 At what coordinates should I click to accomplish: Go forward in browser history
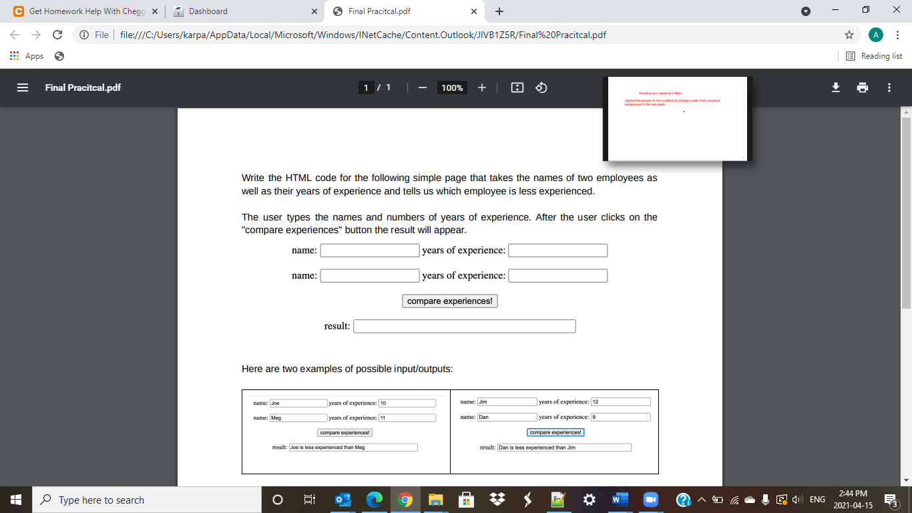36,35
